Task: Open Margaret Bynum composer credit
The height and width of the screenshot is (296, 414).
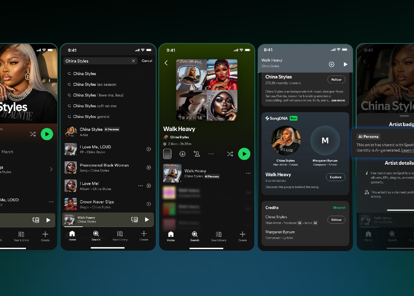Action: click(x=280, y=235)
